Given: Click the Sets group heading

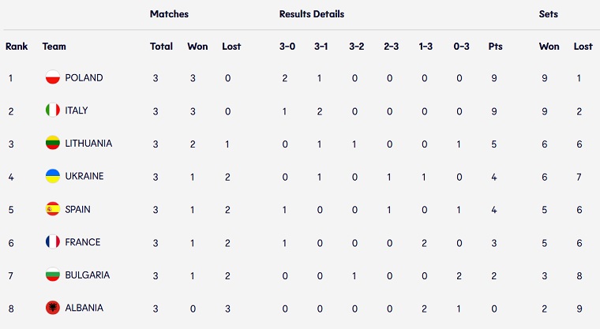Looking at the screenshot, I should tap(549, 14).
